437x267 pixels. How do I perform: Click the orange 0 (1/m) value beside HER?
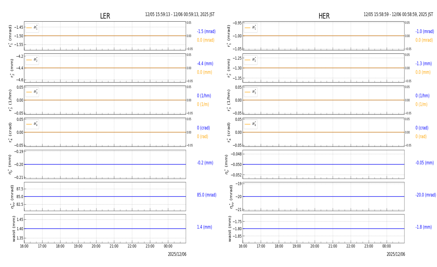click(x=422, y=104)
